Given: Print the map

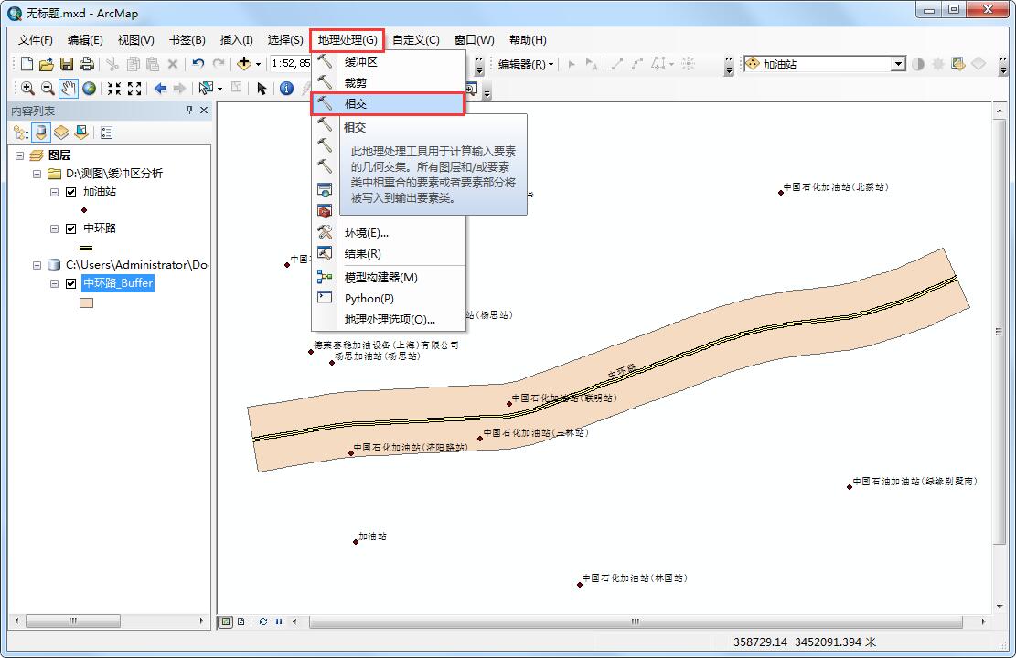Looking at the screenshot, I should click(x=86, y=63).
